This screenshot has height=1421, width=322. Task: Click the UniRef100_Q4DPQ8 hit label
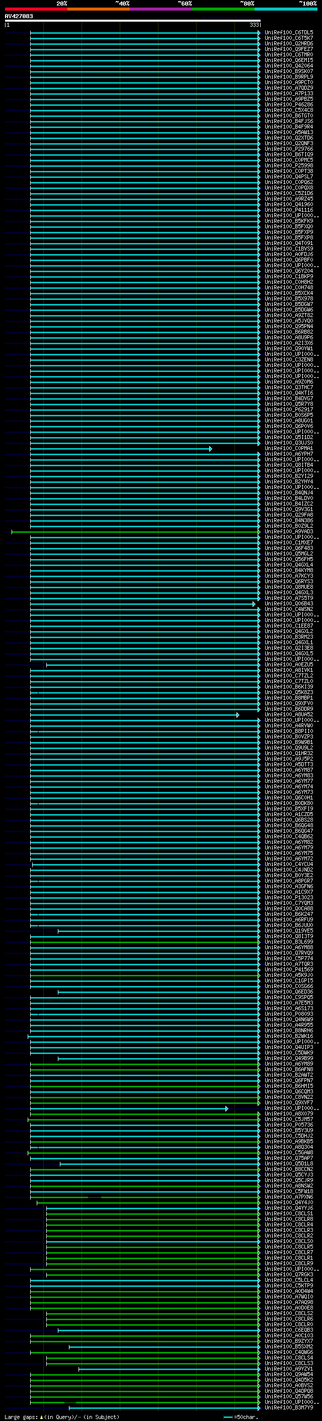288,1392
